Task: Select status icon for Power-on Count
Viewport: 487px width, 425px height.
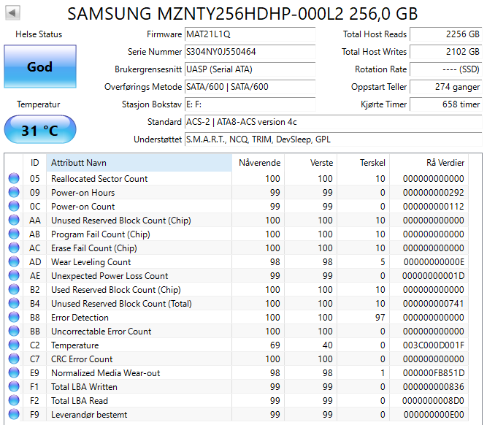Action: pos(14,206)
